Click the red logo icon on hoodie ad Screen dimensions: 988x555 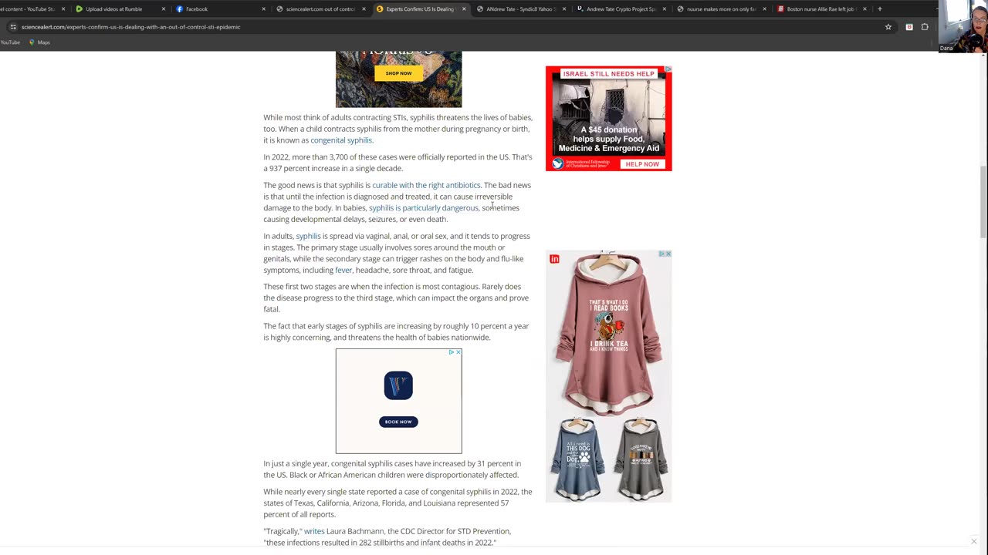coord(554,259)
